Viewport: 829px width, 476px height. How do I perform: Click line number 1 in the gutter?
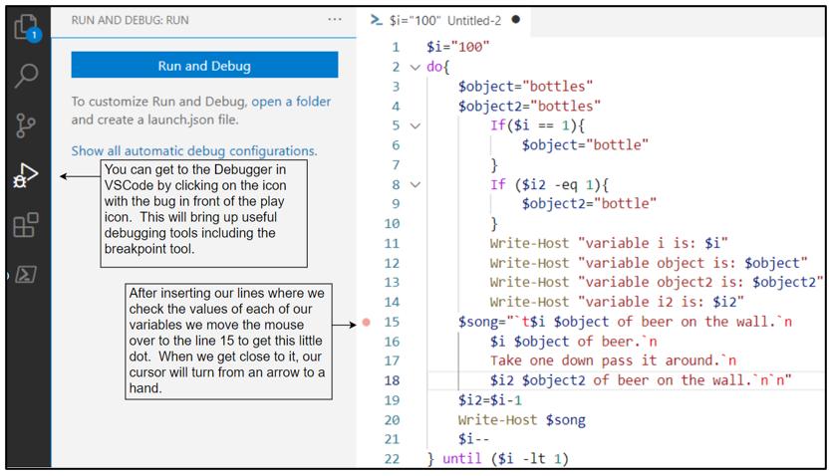pos(396,48)
